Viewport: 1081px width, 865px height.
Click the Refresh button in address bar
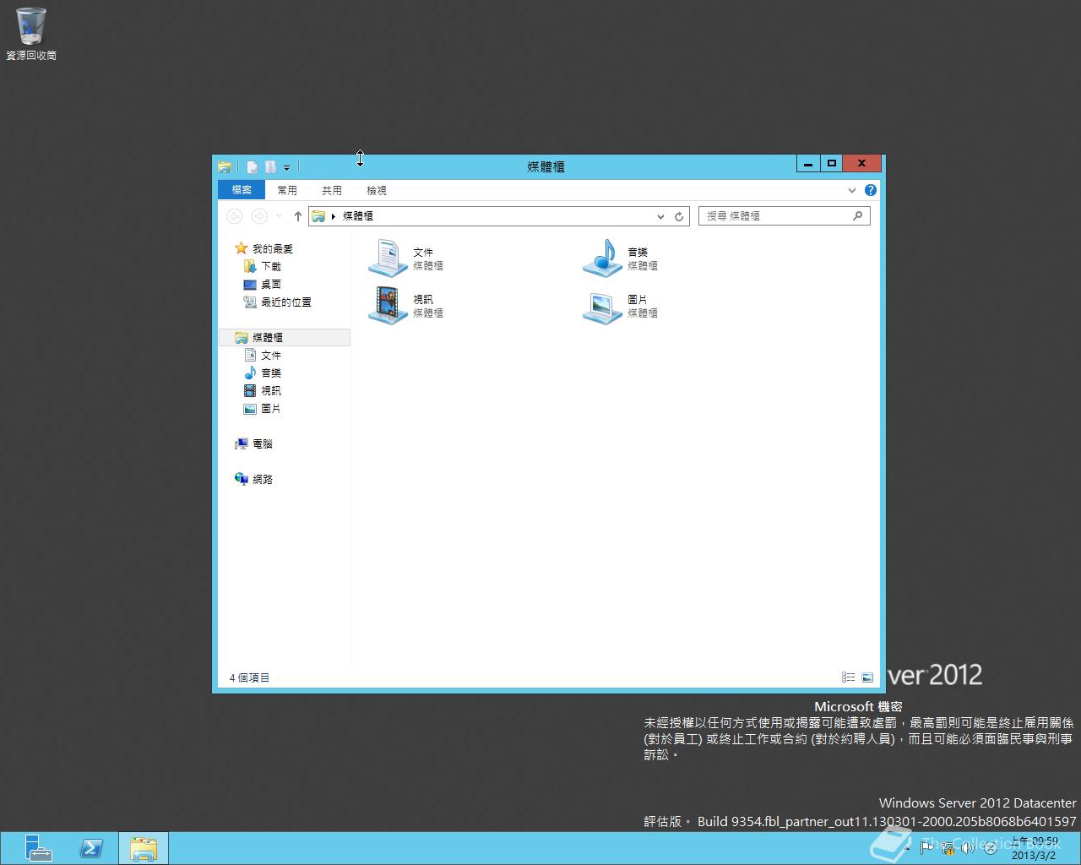[678, 216]
